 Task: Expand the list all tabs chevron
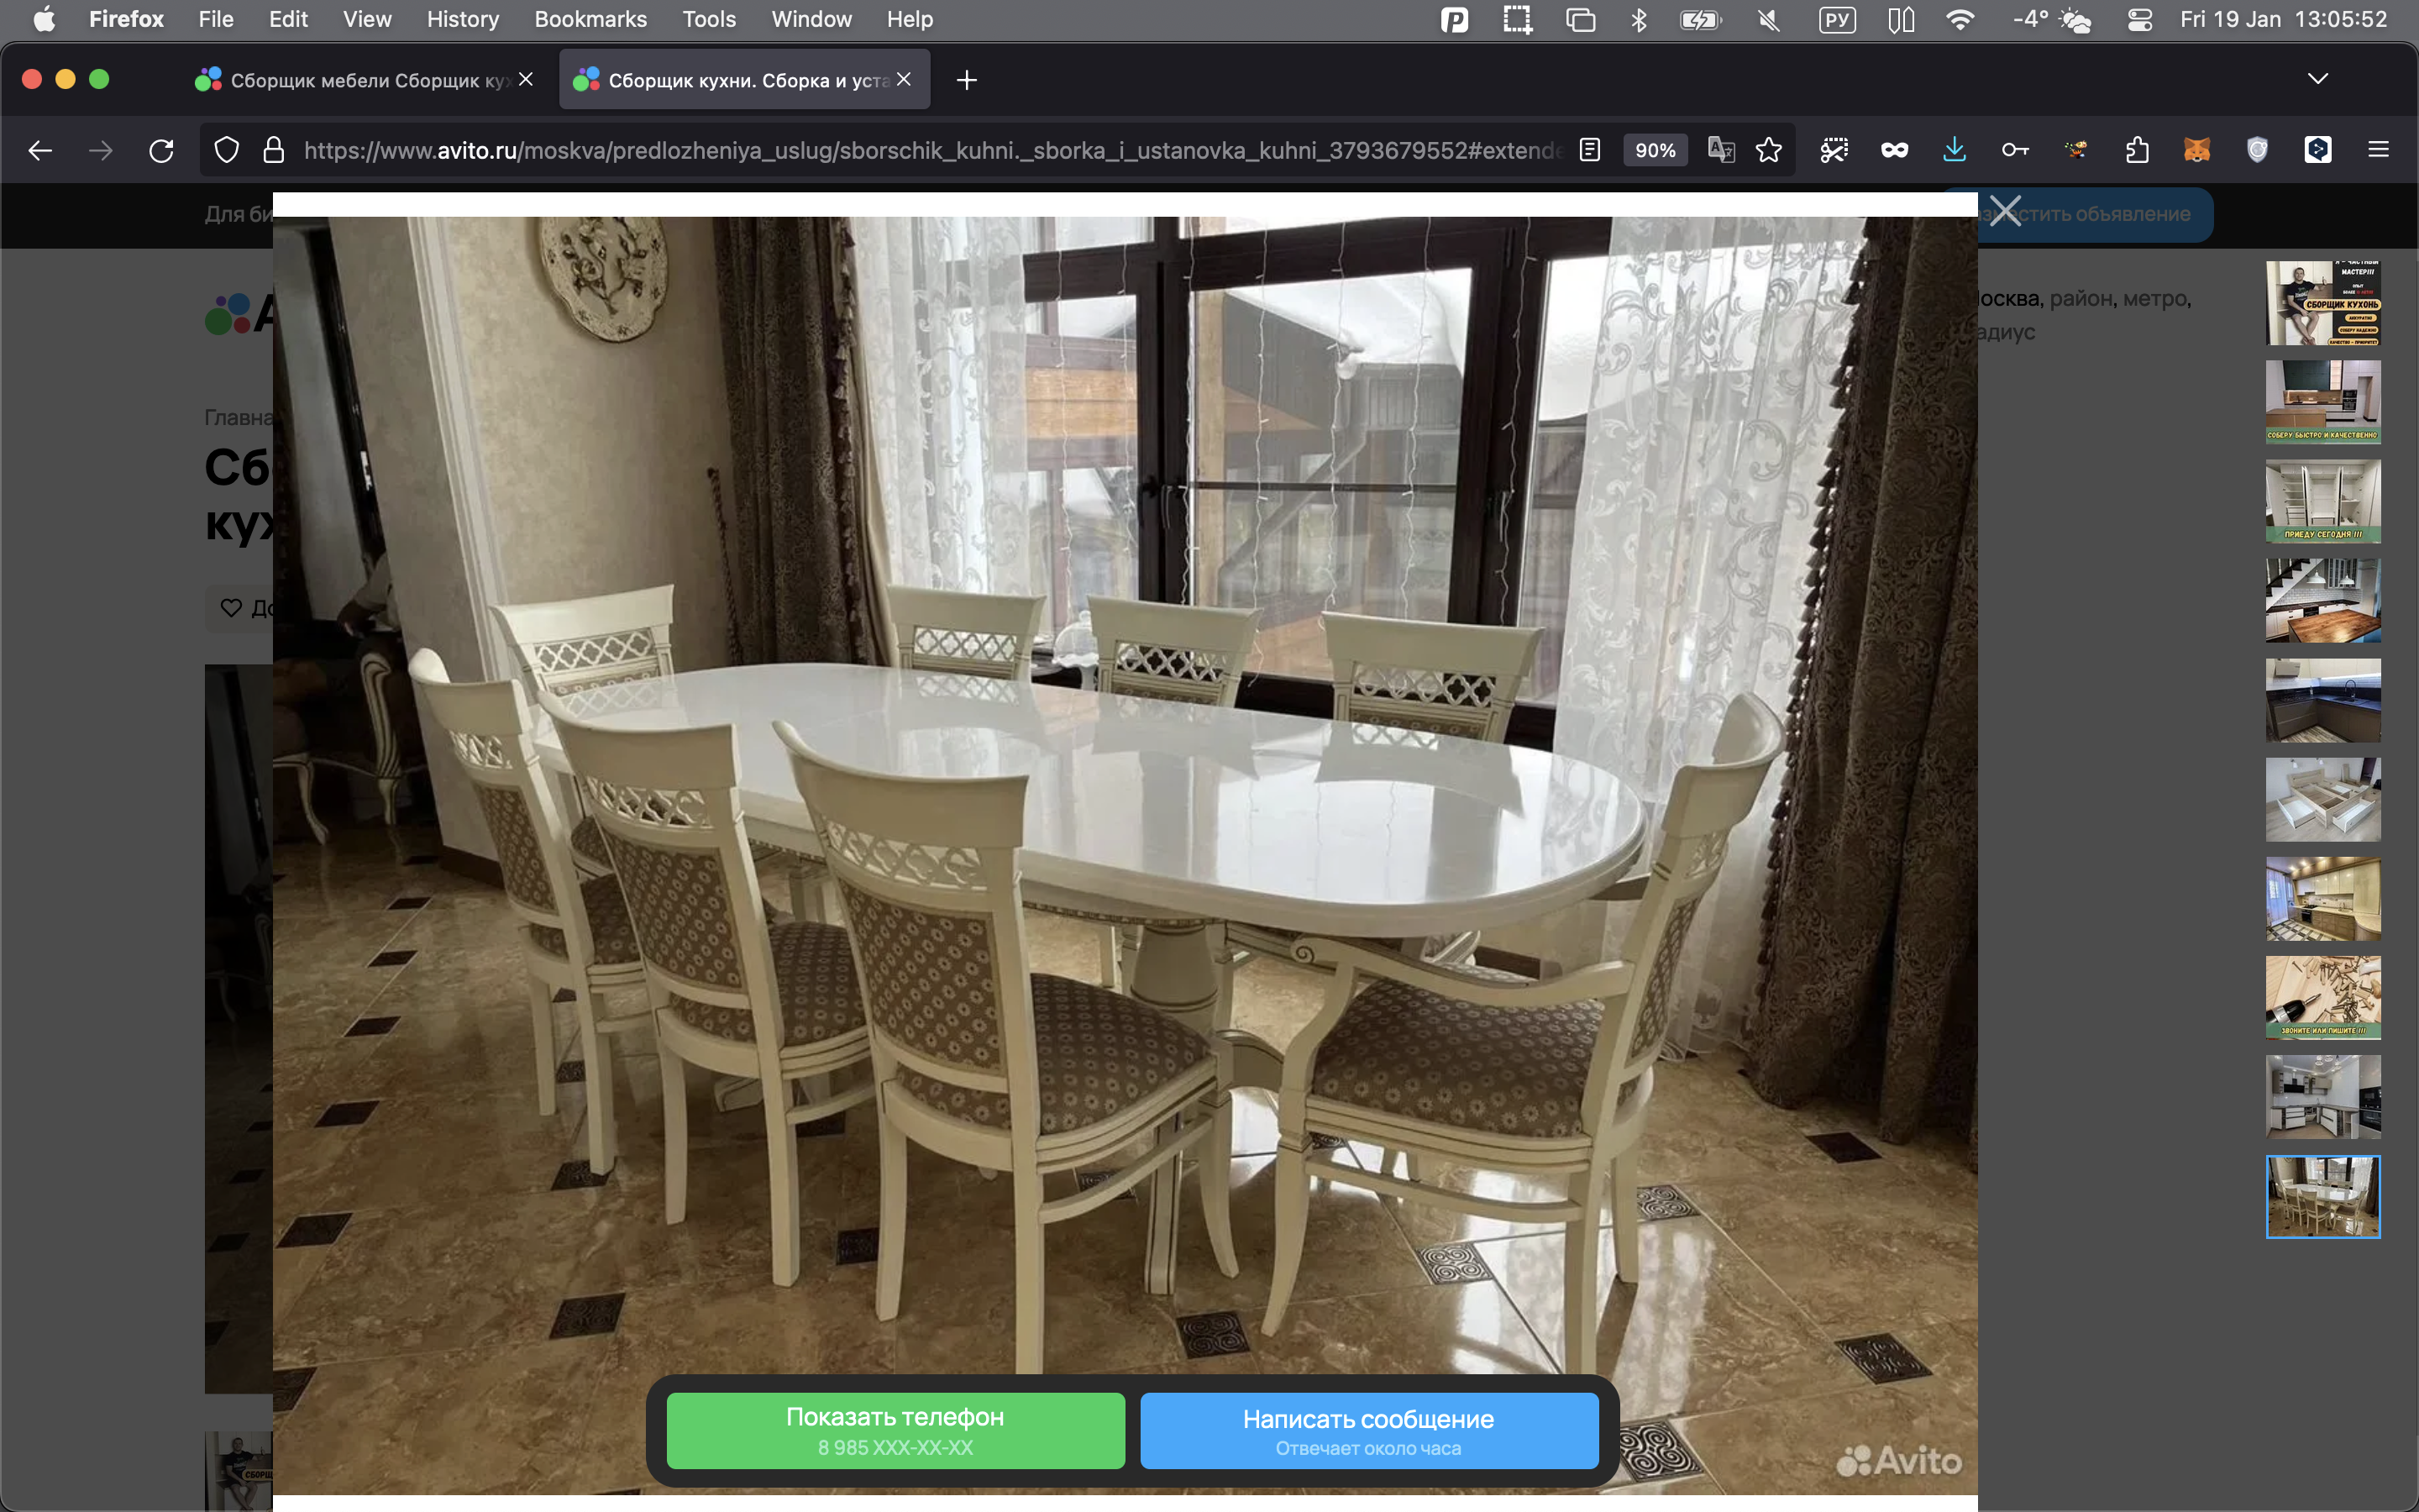pos(2317,79)
